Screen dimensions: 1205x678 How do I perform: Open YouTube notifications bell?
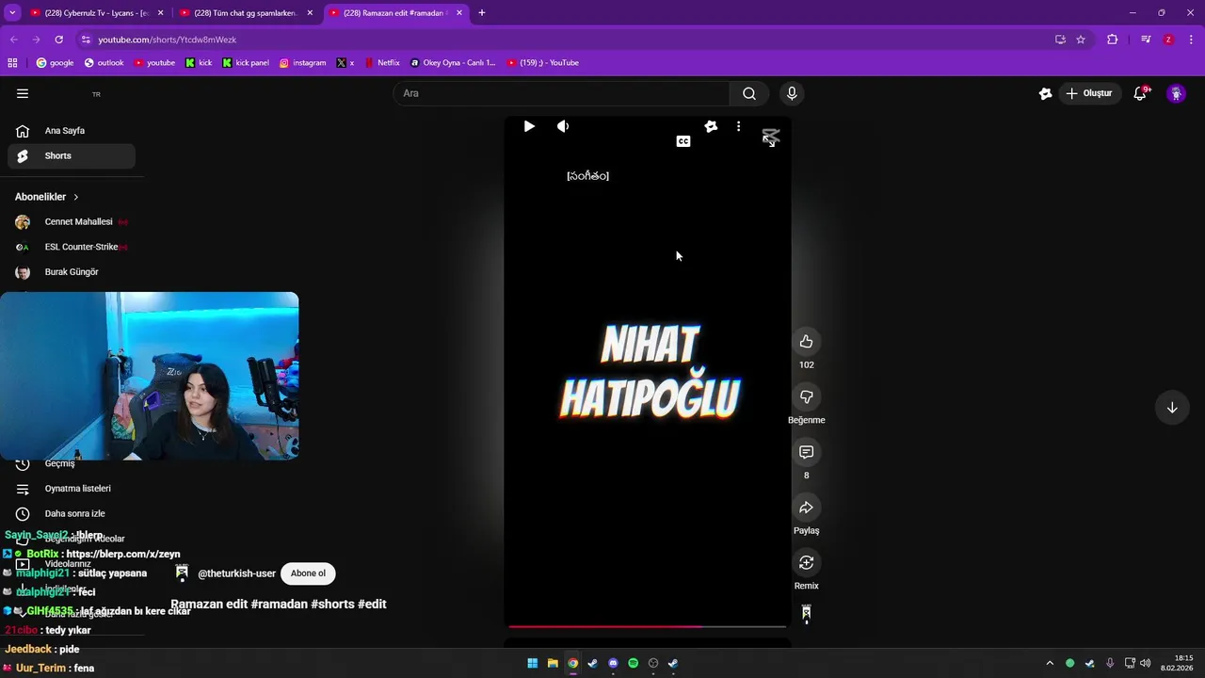coord(1140,93)
